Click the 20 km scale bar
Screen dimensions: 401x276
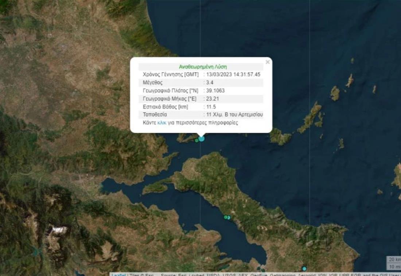(393, 259)
